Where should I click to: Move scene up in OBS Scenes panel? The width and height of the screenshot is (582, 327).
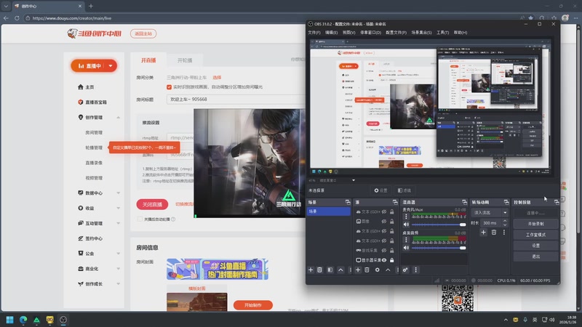(340, 270)
